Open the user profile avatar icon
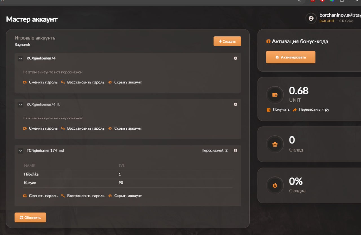Image resolution: width=361 pixels, height=235 pixels. (x=311, y=18)
